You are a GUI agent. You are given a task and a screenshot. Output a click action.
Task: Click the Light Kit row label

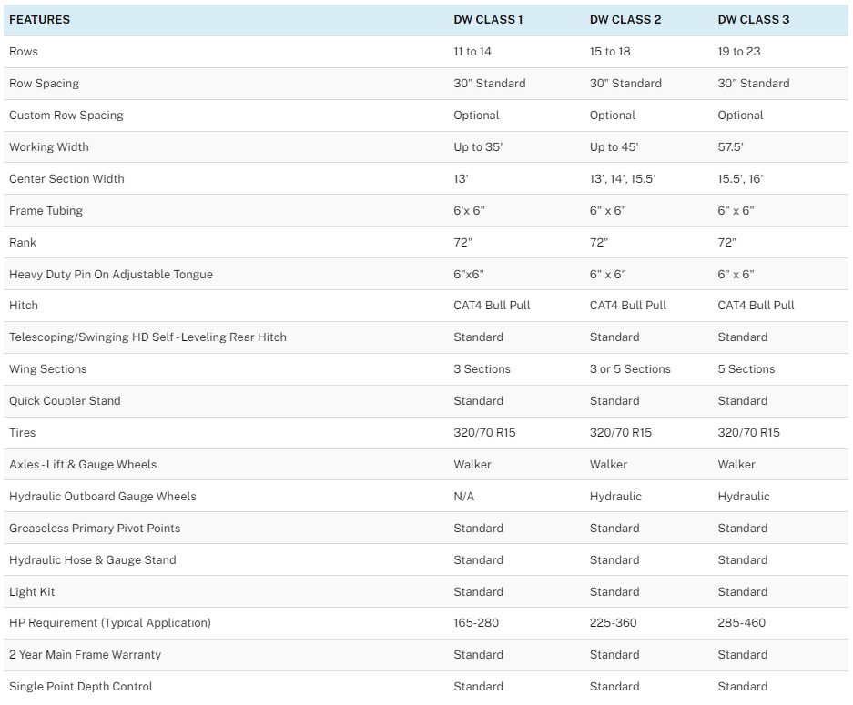[x=32, y=592]
